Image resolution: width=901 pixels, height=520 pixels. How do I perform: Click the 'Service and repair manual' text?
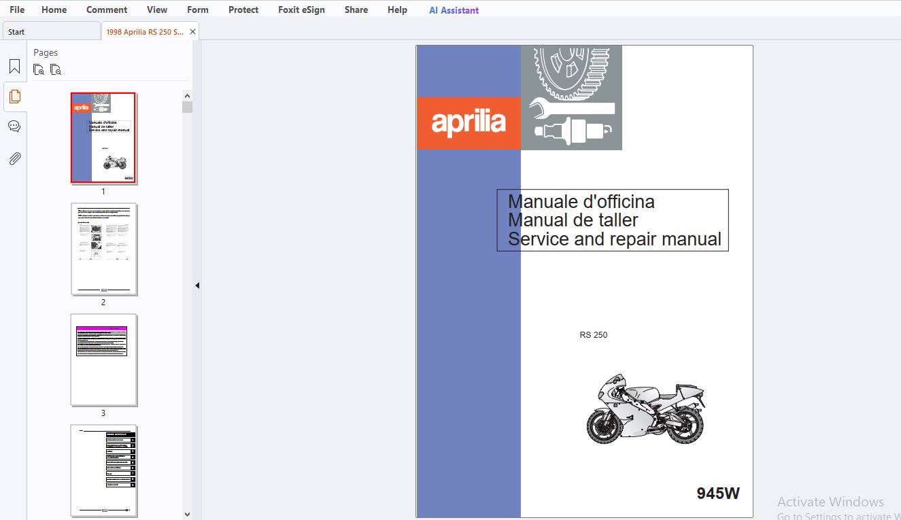click(615, 239)
